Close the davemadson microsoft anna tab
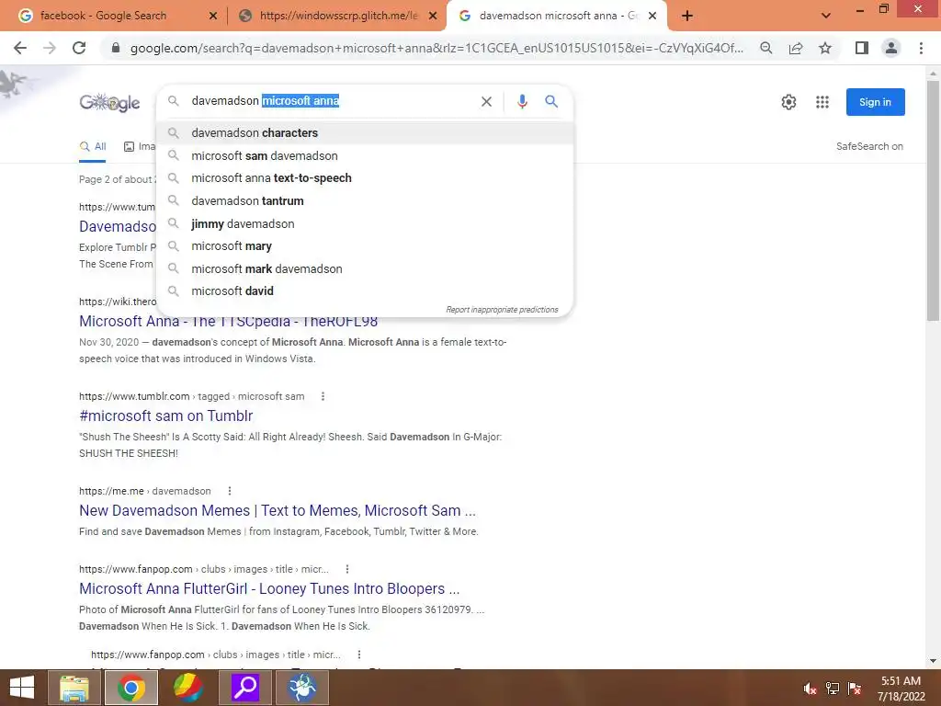 [x=652, y=17]
